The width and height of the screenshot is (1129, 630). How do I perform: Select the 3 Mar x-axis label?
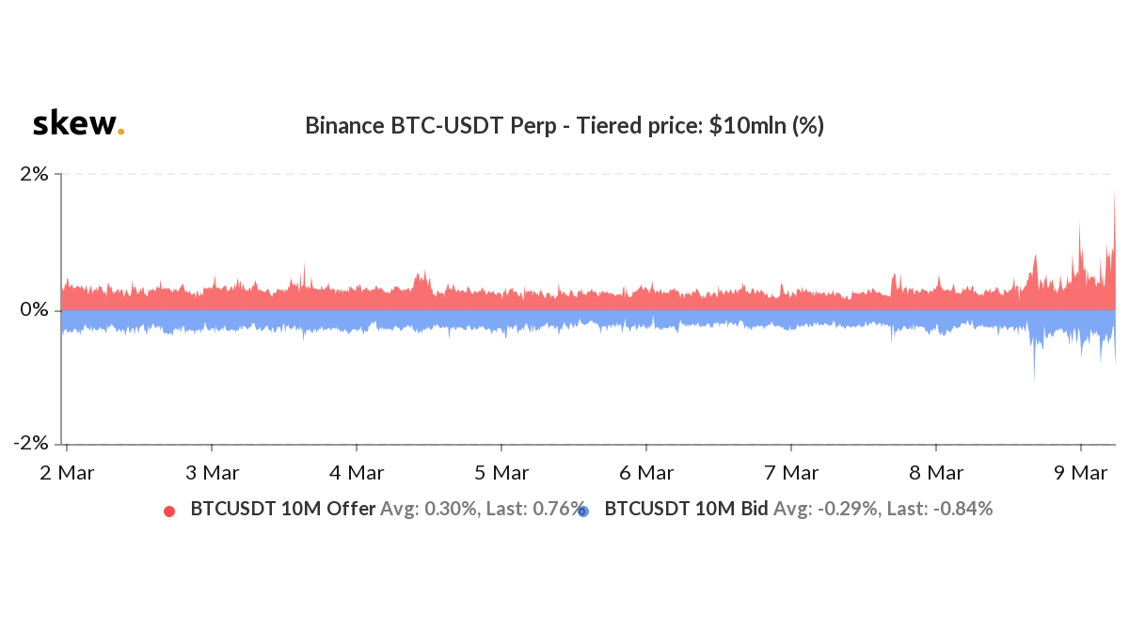[212, 472]
